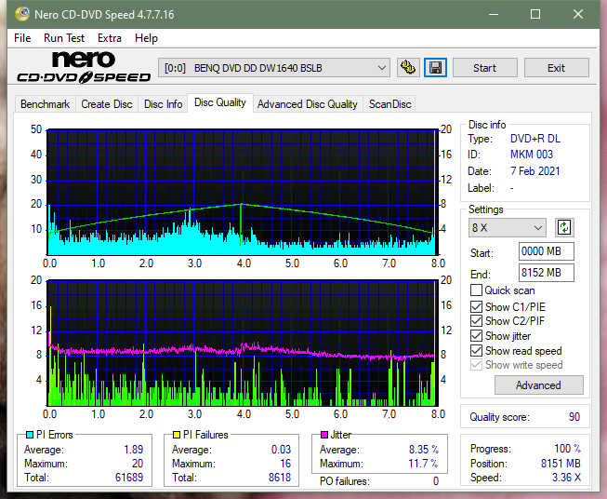This screenshot has width=607, height=499.
Task: Switch to the Advanced Disc Quality tab
Action: (308, 104)
